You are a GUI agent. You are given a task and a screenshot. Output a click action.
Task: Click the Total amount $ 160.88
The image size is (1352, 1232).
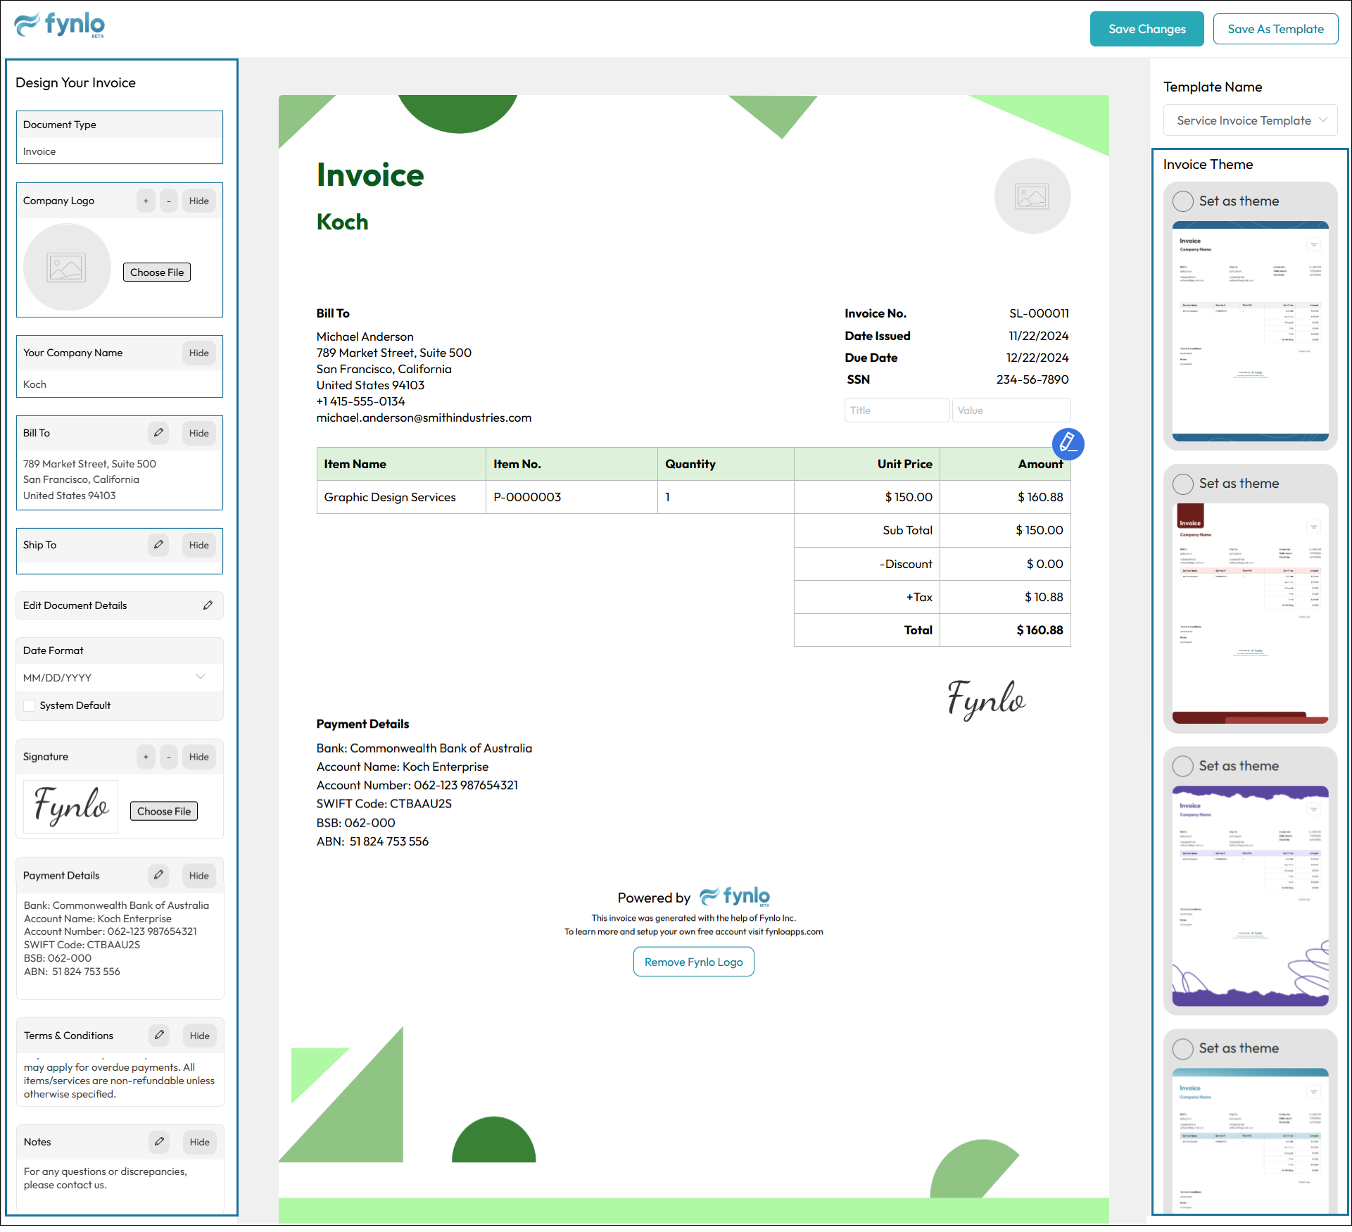tap(1040, 630)
